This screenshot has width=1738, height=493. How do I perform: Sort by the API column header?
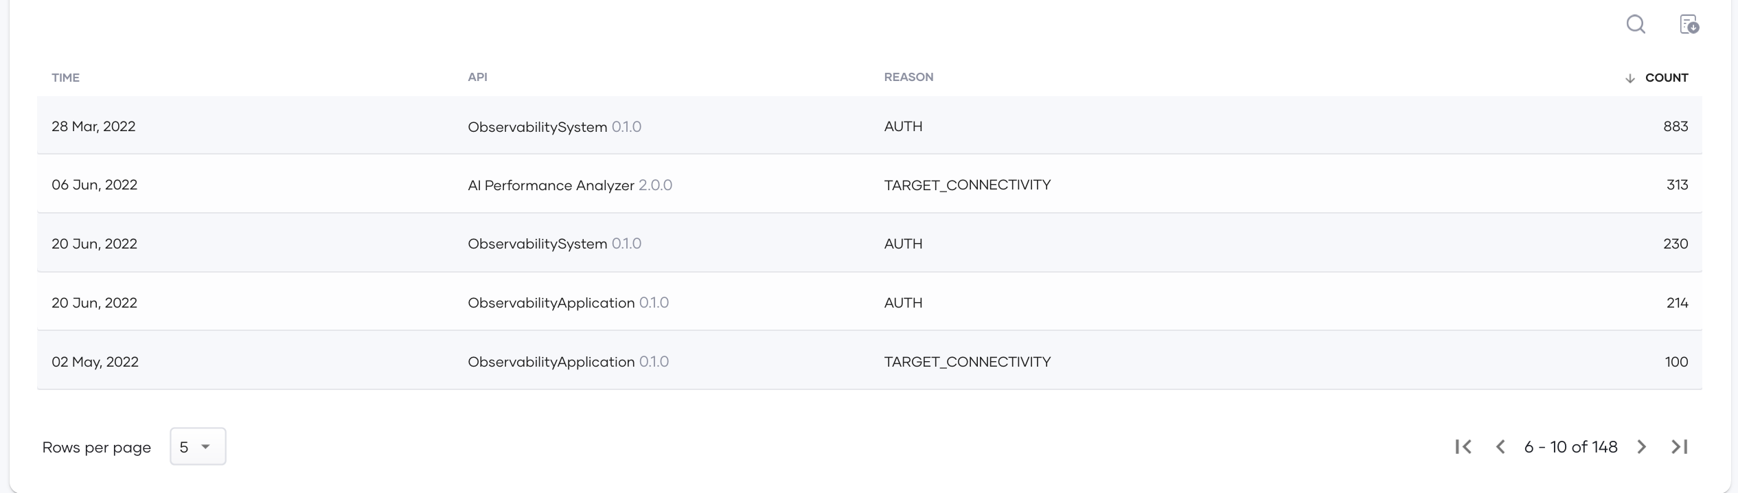477,77
